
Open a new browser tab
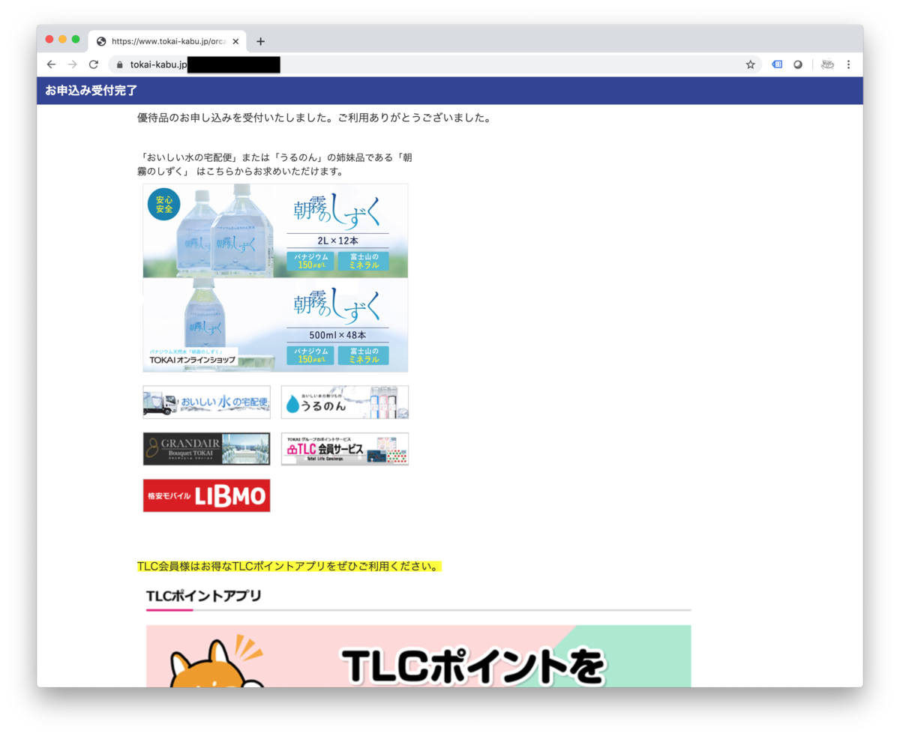pos(260,41)
